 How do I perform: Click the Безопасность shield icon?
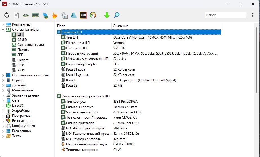pyautogui.click(x=8, y=121)
